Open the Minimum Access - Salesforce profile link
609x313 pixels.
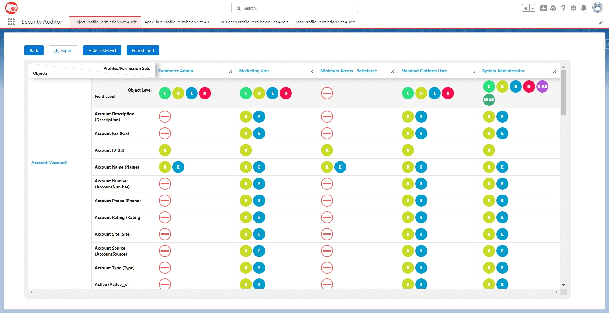[x=348, y=71]
